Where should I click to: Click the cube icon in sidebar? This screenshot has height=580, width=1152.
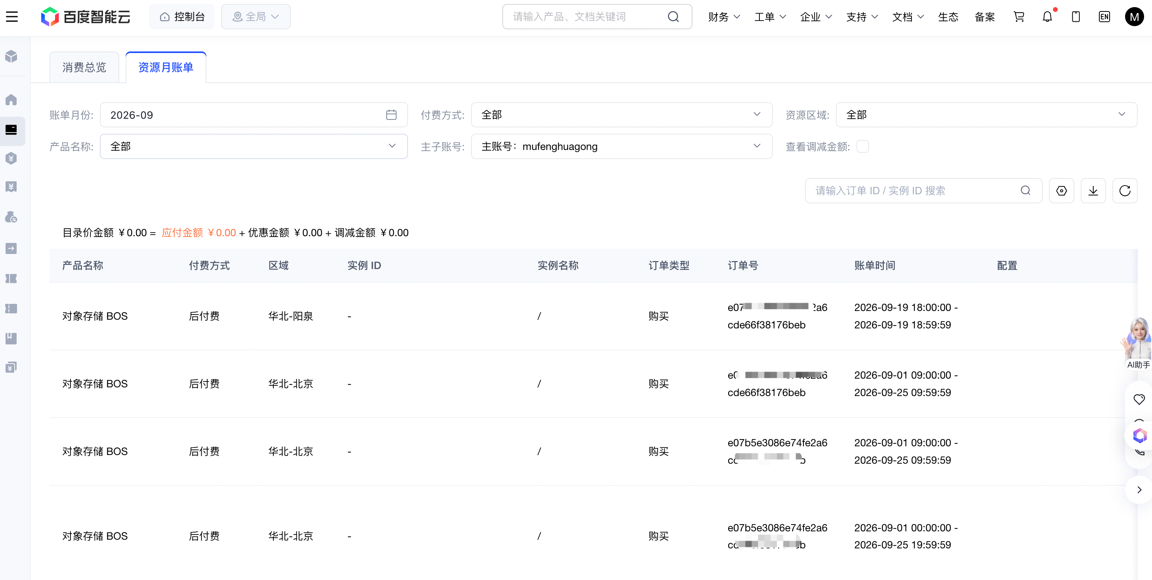point(11,56)
